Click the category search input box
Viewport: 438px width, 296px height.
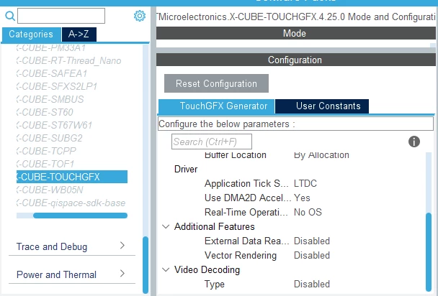click(61, 16)
